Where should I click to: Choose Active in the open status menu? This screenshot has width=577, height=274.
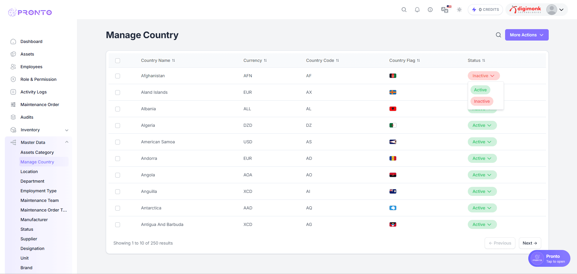click(x=480, y=90)
